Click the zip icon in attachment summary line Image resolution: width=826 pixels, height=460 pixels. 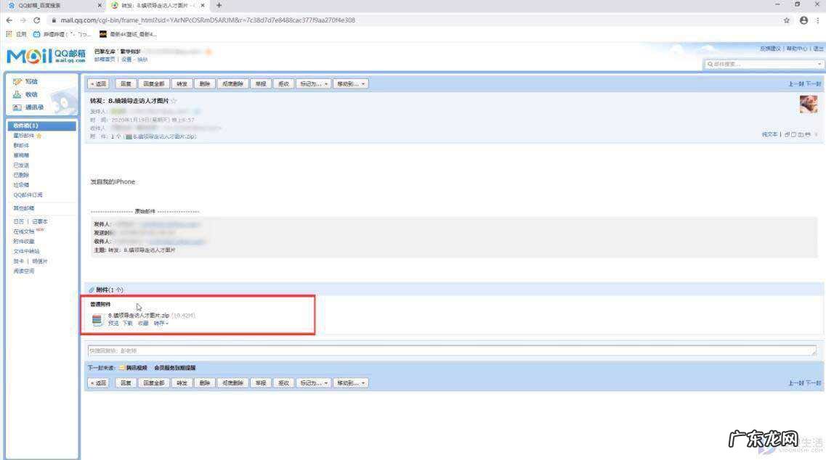point(129,137)
